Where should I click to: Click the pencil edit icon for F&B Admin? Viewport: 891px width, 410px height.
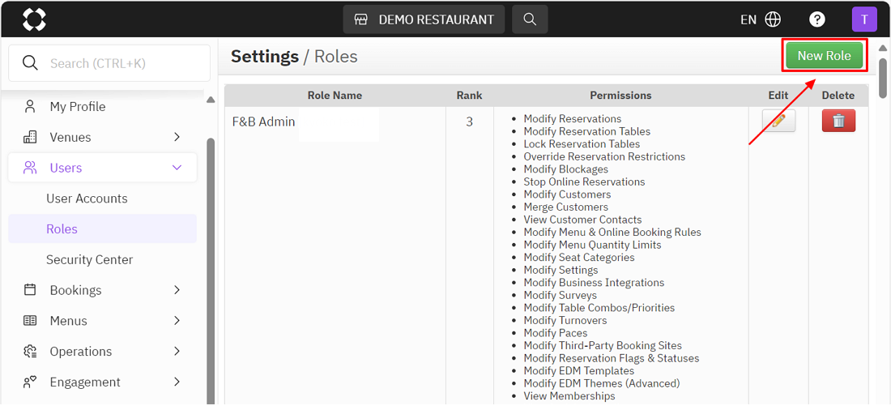click(x=778, y=121)
